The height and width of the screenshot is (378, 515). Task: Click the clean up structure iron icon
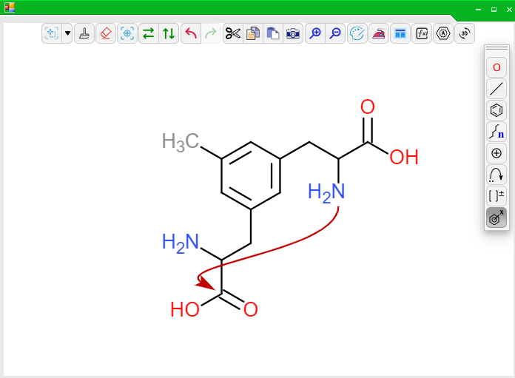click(379, 33)
